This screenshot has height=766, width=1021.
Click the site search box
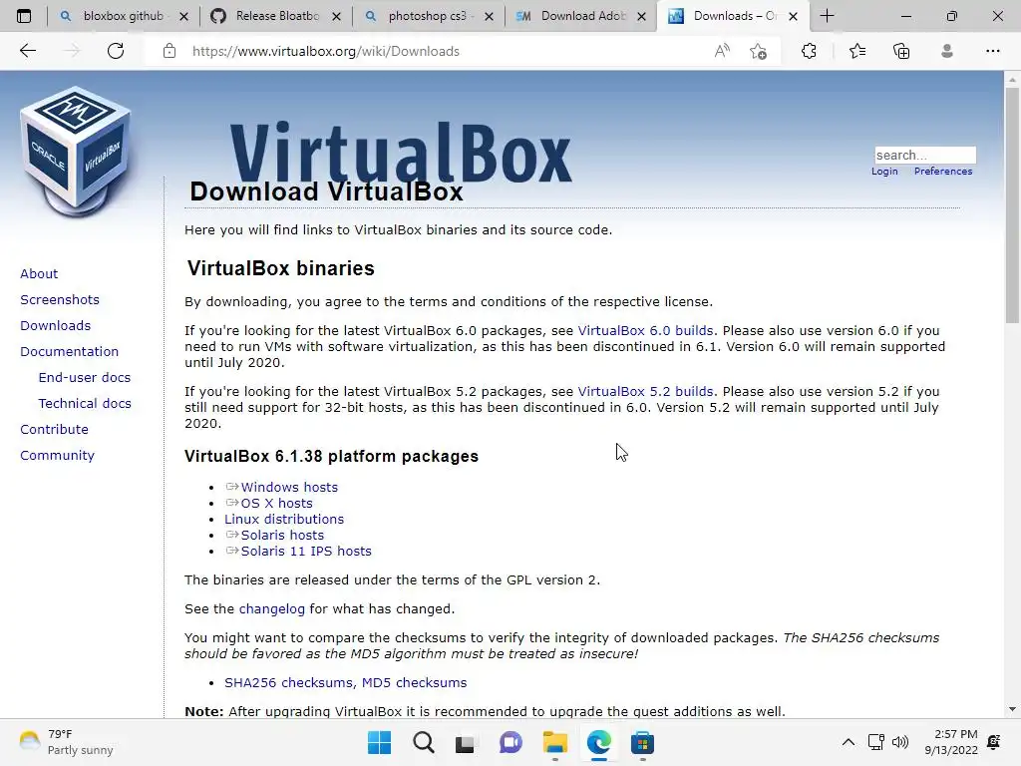click(924, 155)
